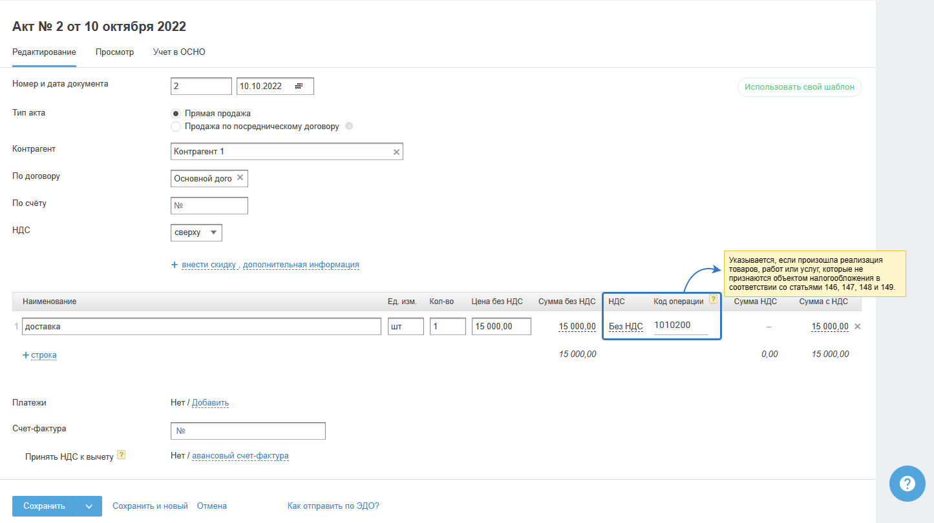The image size is (934, 523).
Task: Select Прямая продажа radio option
Action: point(176,114)
